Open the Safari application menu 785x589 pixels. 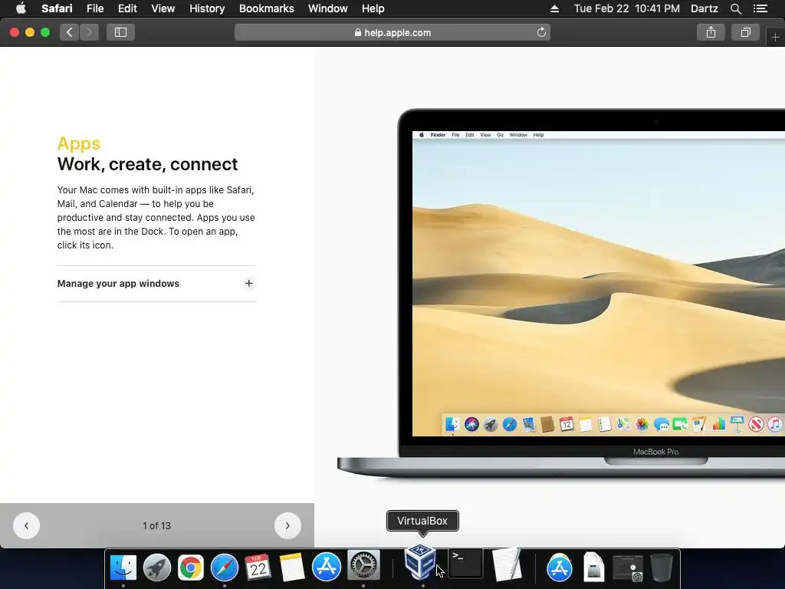coord(57,8)
